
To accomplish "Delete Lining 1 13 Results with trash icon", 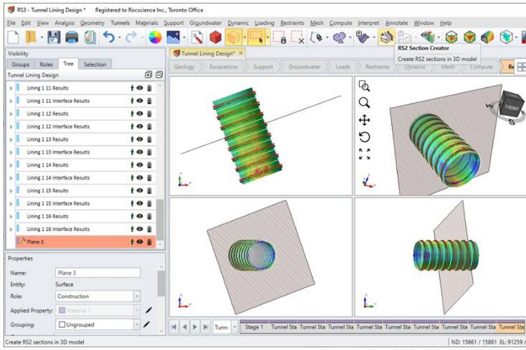I will pyautogui.click(x=149, y=139).
